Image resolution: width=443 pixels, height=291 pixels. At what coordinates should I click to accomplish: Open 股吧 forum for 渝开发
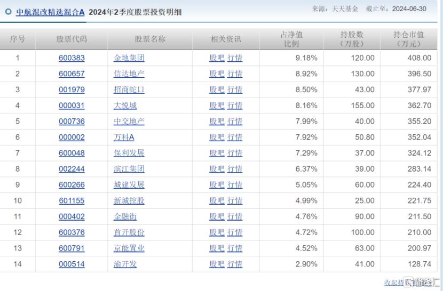[217, 264]
